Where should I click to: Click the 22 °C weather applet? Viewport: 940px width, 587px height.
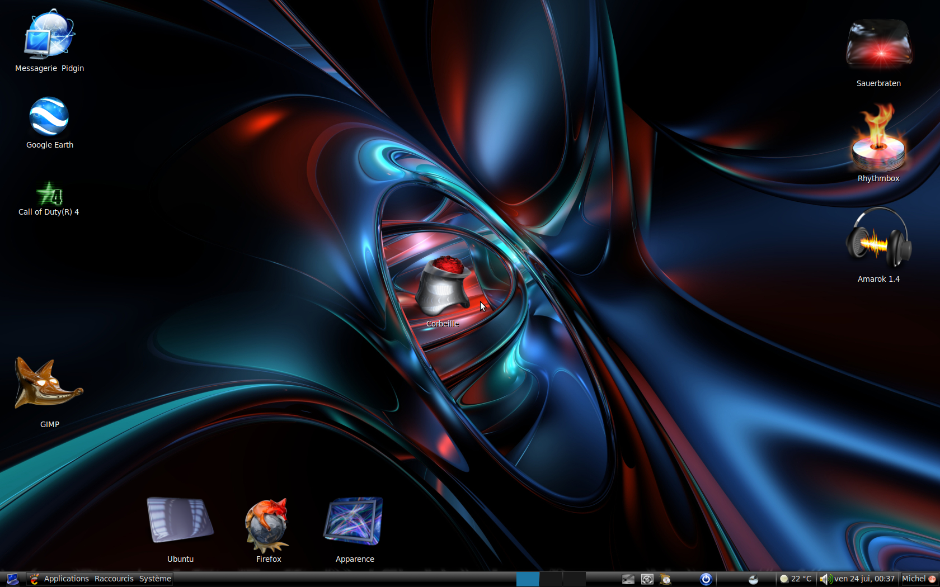796,579
